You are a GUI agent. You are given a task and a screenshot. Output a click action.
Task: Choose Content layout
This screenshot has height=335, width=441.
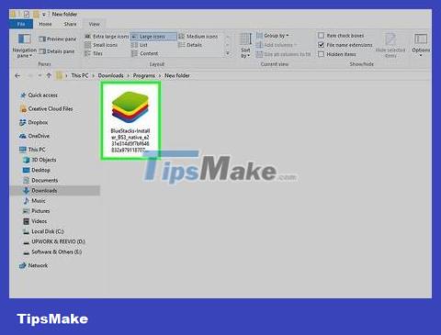click(x=144, y=53)
